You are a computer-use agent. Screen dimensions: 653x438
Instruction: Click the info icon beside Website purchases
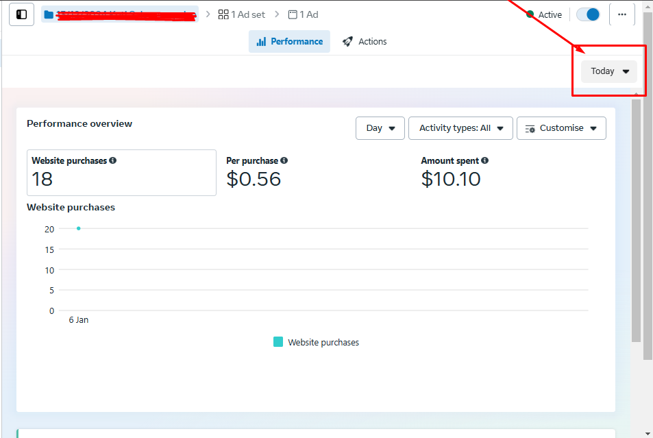(112, 160)
